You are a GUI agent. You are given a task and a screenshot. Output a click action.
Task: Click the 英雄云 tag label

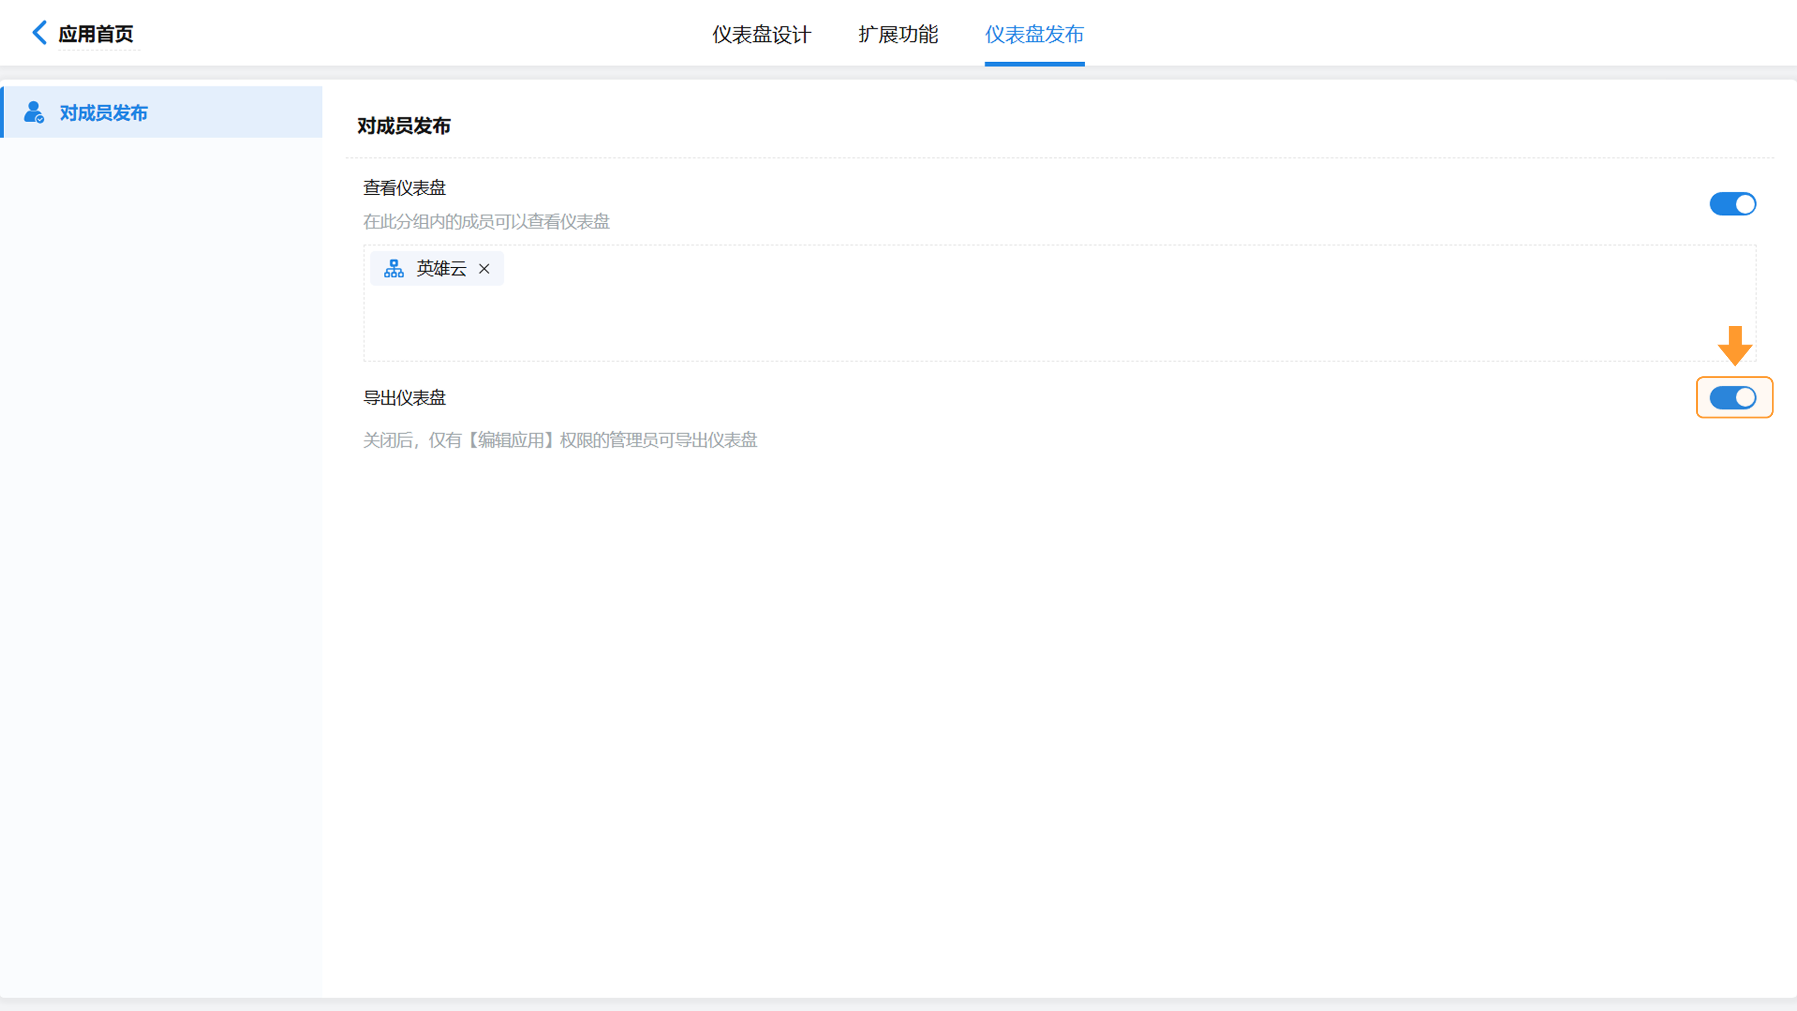click(441, 269)
